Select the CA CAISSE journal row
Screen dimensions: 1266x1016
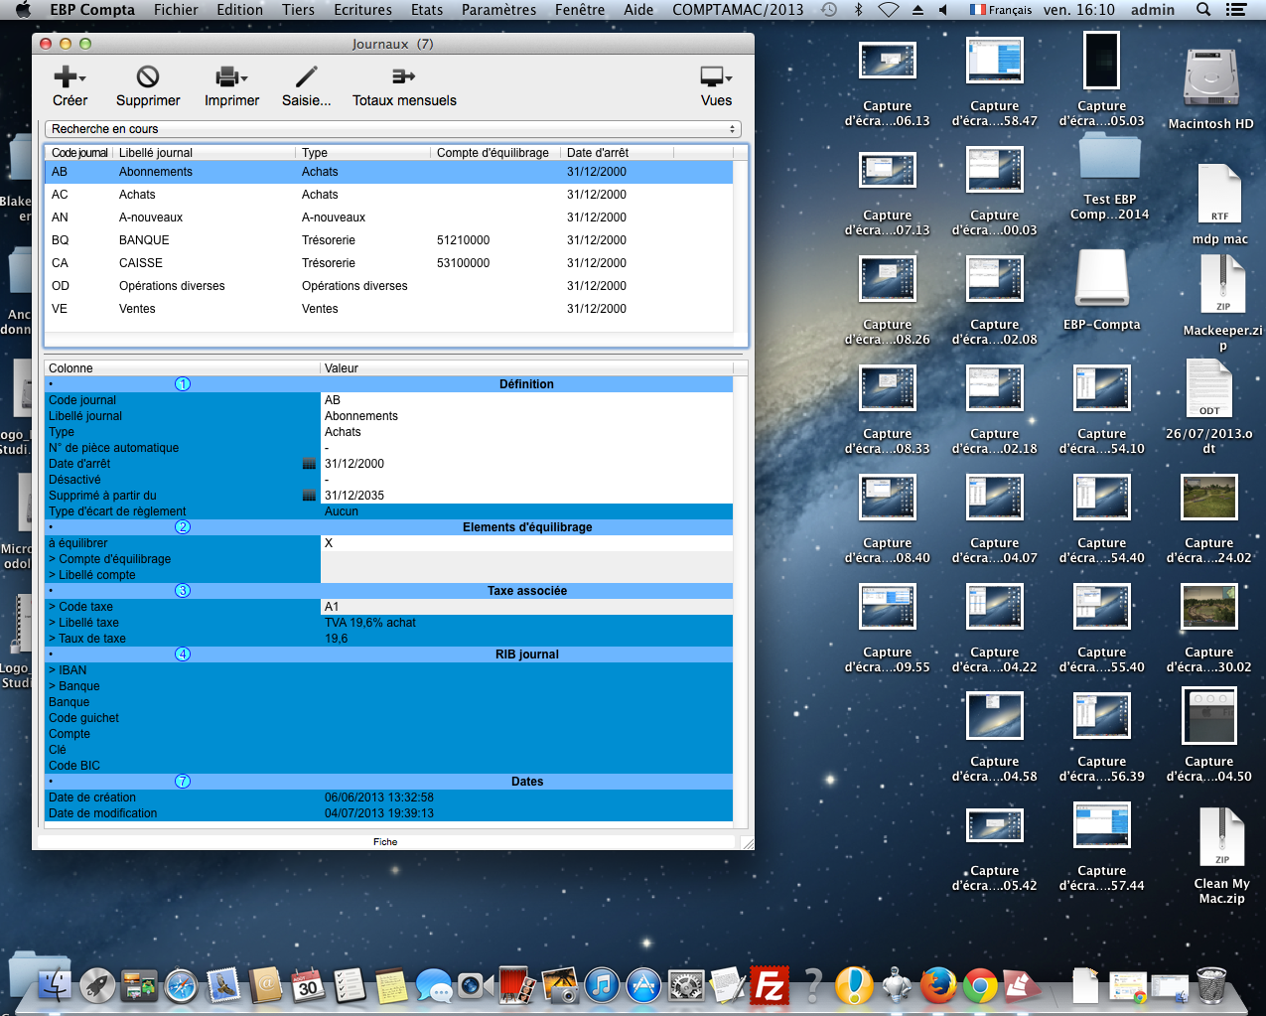tap(389, 263)
